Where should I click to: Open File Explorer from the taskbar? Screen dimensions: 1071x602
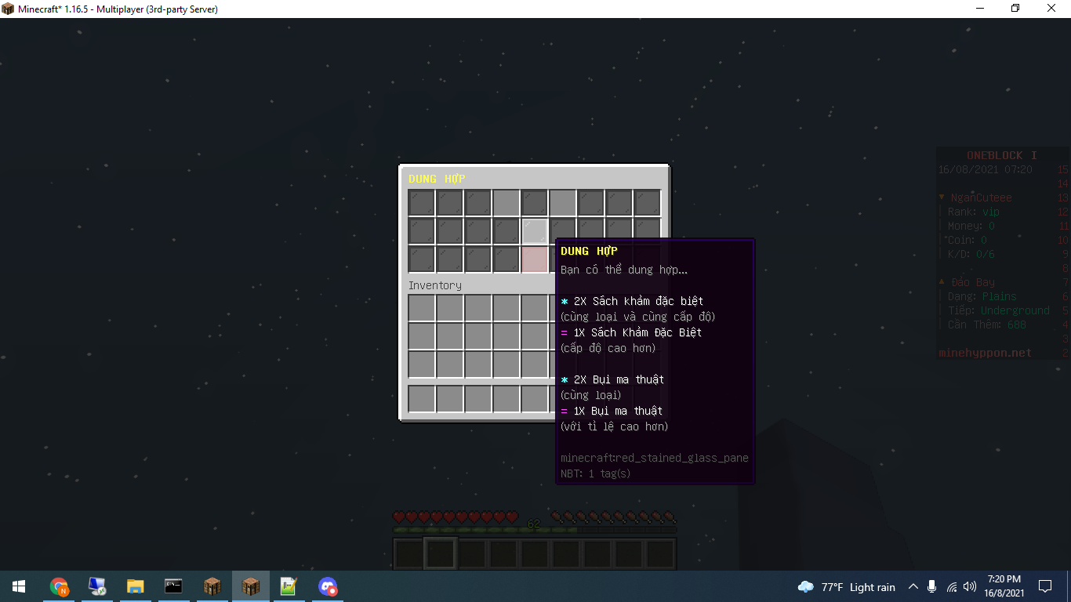coord(136,586)
